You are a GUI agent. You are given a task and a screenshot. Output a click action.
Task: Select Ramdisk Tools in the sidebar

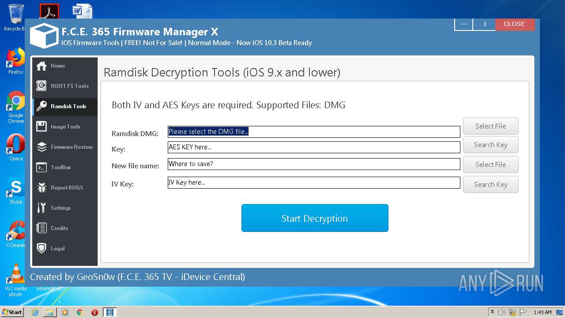(x=65, y=106)
